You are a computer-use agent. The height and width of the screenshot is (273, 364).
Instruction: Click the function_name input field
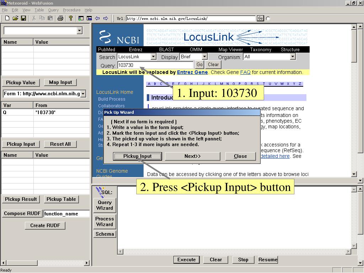(x=66, y=214)
